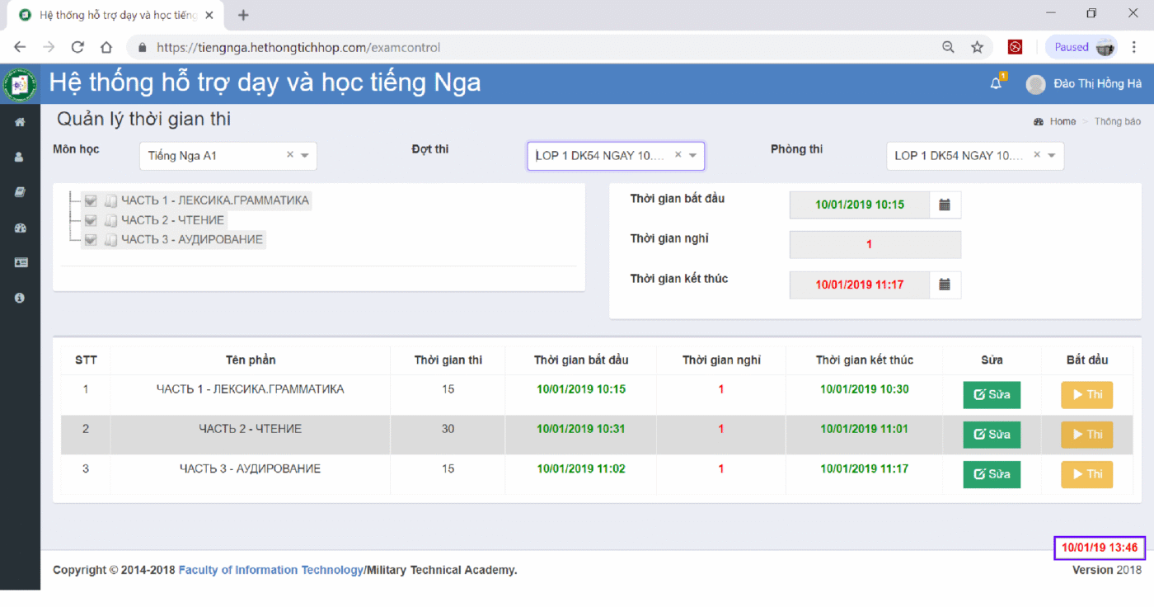The height and width of the screenshot is (607, 1154).
Task: Open the home icon in sidebar
Action: [x=20, y=122]
